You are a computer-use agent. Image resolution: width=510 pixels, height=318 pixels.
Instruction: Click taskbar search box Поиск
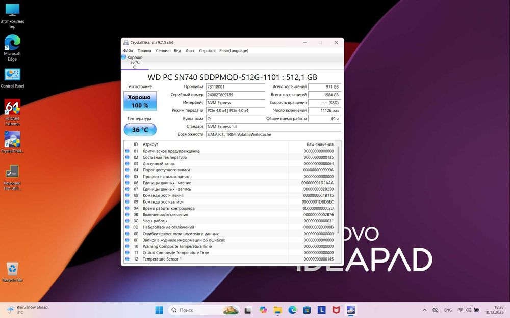click(205, 310)
